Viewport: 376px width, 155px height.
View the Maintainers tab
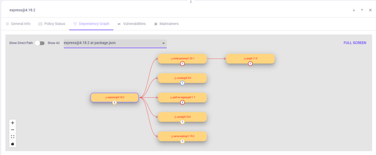(166, 24)
